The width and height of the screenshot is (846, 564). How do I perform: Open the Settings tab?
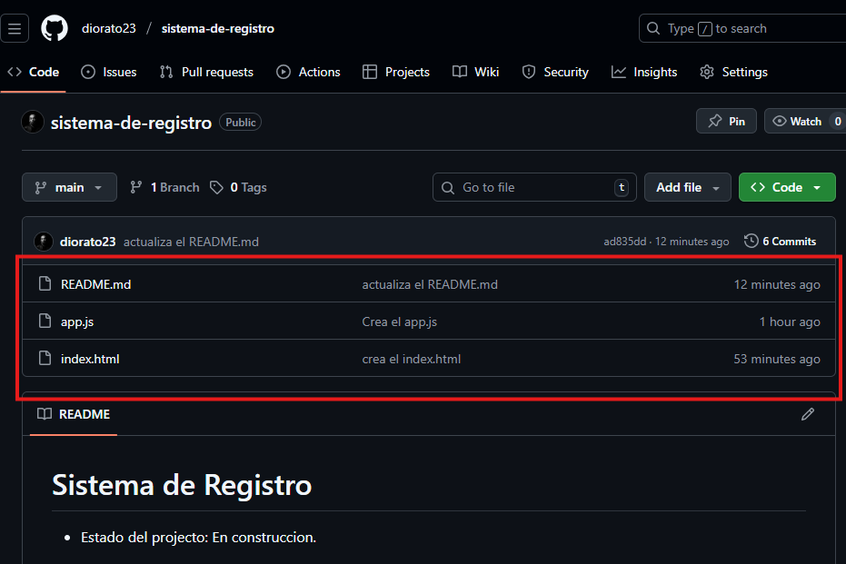coord(733,72)
